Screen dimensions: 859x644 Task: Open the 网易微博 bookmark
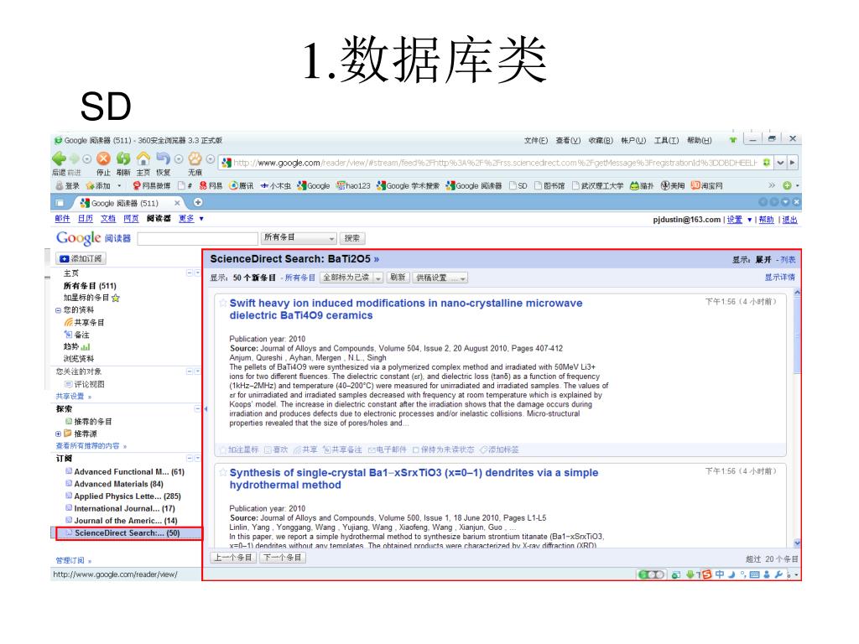pyautogui.click(x=152, y=185)
